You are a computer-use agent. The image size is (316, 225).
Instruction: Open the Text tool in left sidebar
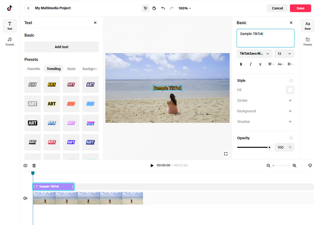coord(9,26)
